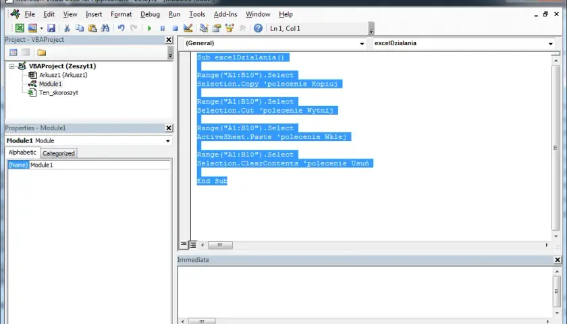Image resolution: width=567 pixels, height=324 pixels.
Task: Click View Code icon in Project panel
Action: [13, 53]
